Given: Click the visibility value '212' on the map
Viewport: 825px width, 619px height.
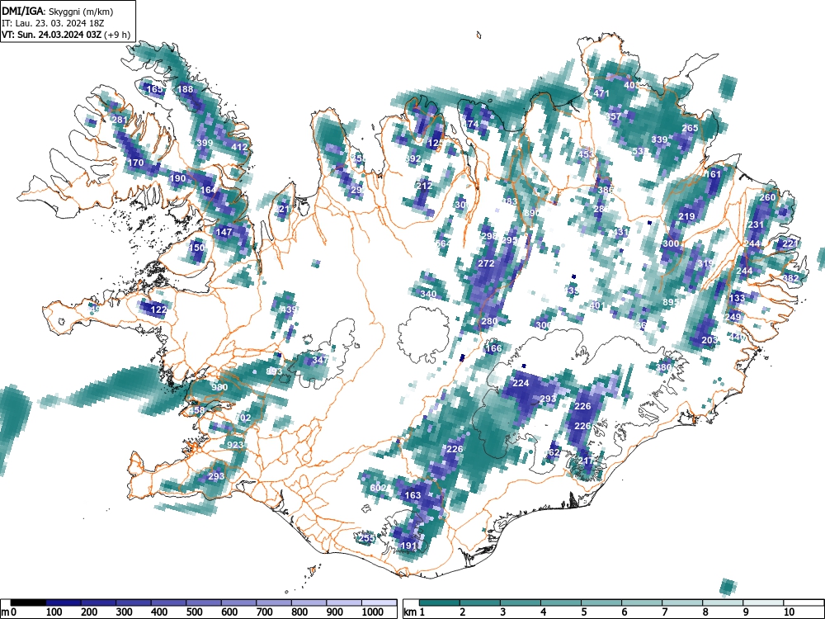Looking at the screenshot, I should point(424,185).
